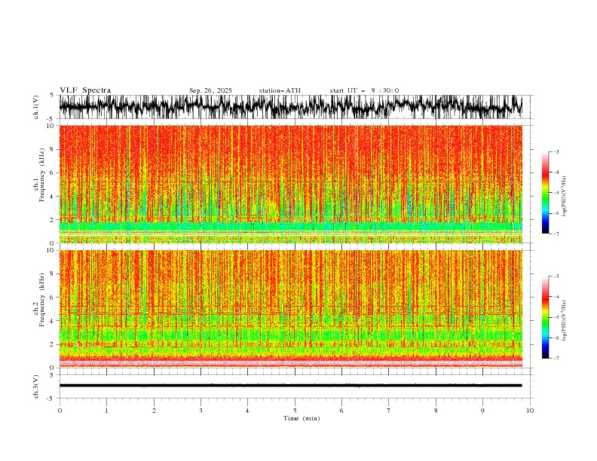The height and width of the screenshot is (461, 597).
Task: Click the "-5" tick on ch.2 colorbar
Action: (x=556, y=317)
